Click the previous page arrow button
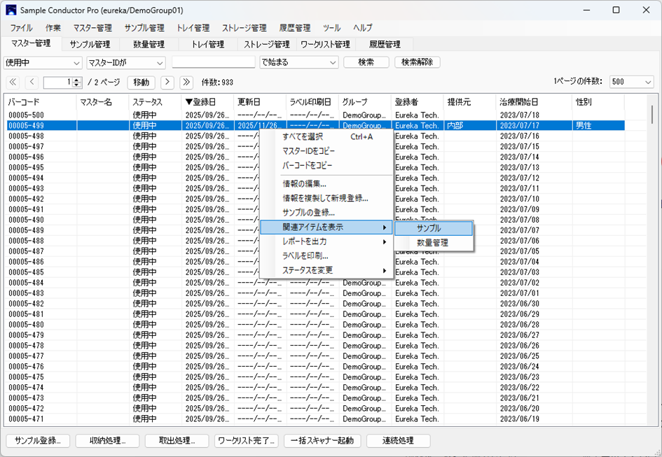This screenshot has width=662, height=457. coord(31,83)
